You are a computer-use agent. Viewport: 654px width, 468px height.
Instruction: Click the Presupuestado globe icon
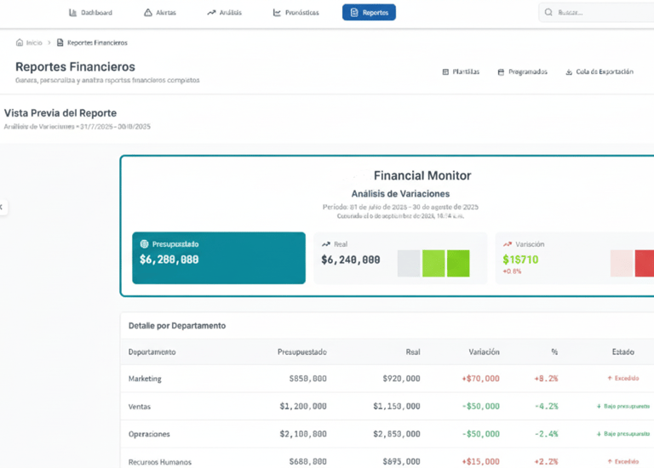click(x=144, y=244)
